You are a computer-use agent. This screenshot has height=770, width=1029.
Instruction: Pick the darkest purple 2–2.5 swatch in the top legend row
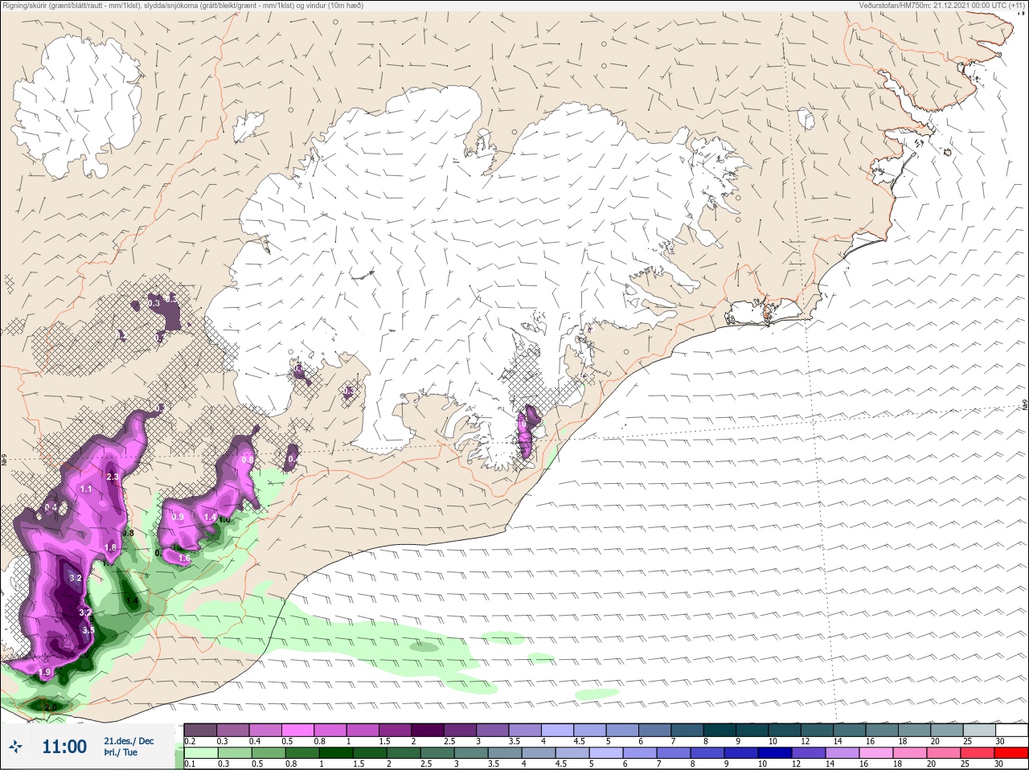point(428,730)
